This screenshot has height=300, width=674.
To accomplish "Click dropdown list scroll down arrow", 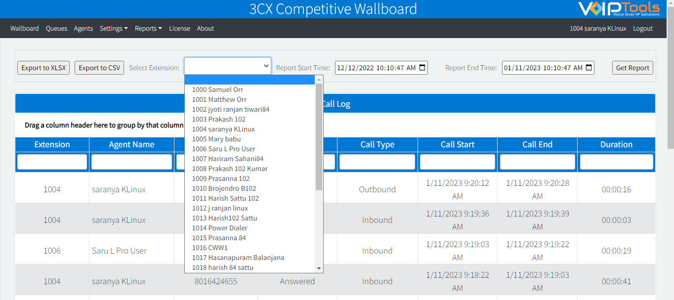I will pyautogui.click(x=319, y=268).
